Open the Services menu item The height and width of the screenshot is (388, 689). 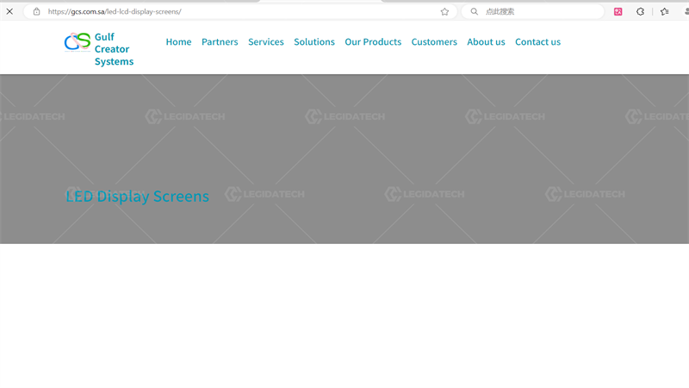click(266, 41)
